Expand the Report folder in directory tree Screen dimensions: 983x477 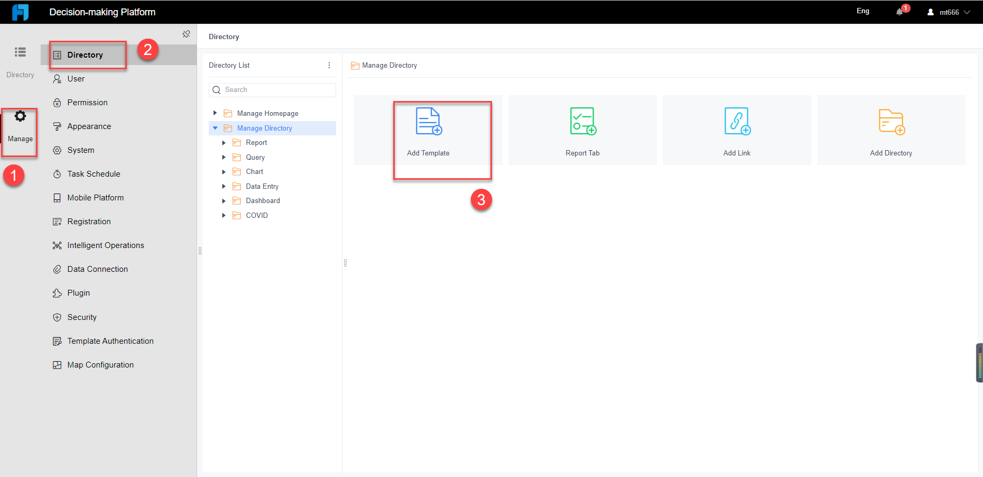pyautogui.click(x=223, y=142)
